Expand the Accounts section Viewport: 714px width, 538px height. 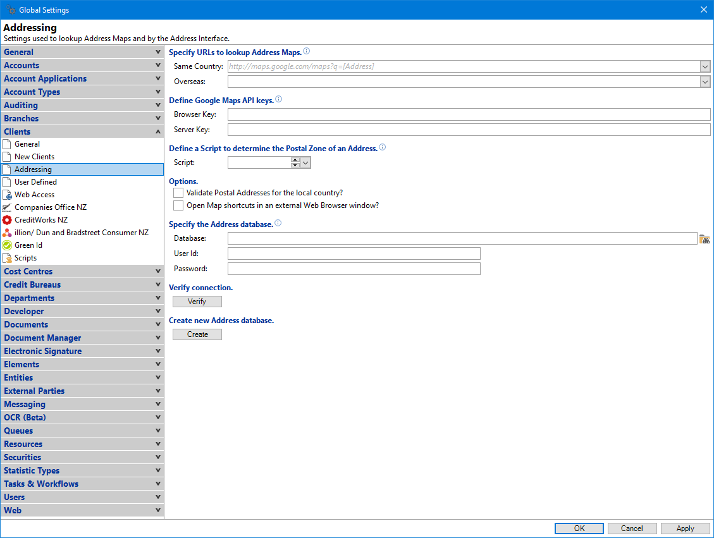click(82, 65)
